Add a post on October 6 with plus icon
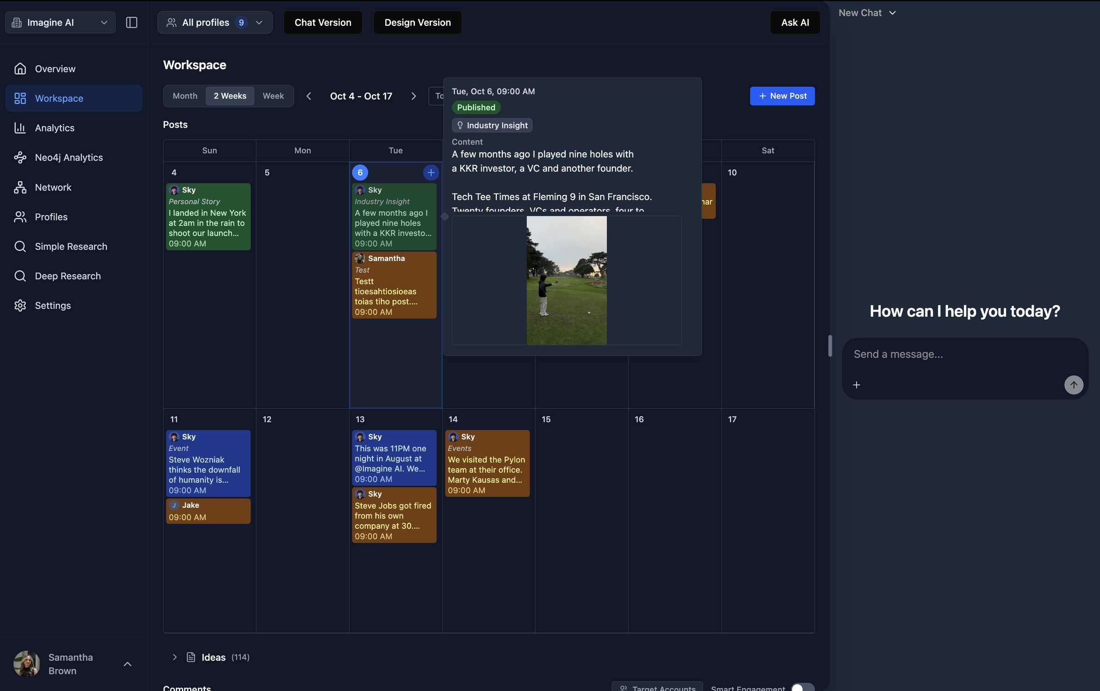Screen dimensions: 1100x691 (x=431, y=173)
